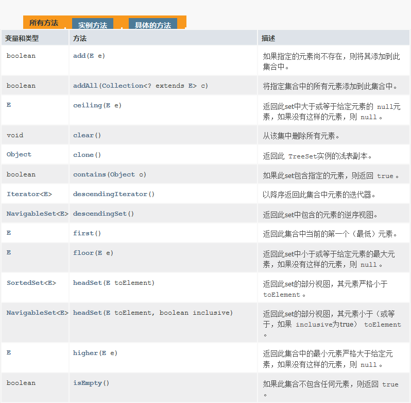Click Collection link in addAll signature
This screenshot has width=411, height=403.
[123, 86]
